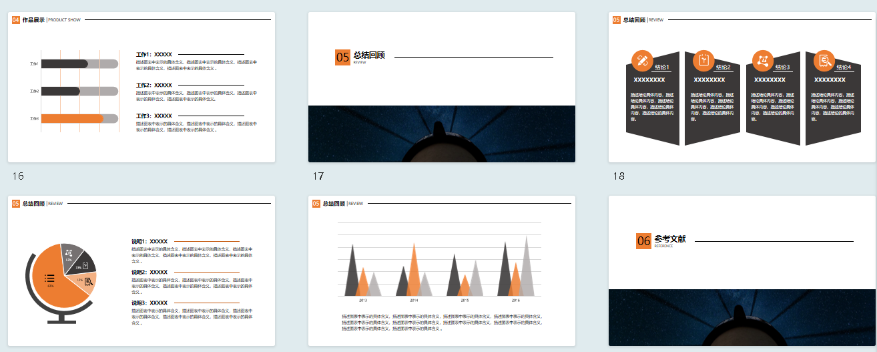The height and width of the screenshot is (352, 877).
Task: Click the 结论4 label
Action: [x=844, y=67]
